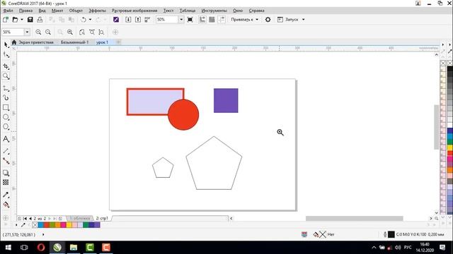Open the Инструменты menu
This screenshot has height=254, width=453.
[x=214, y=11]
